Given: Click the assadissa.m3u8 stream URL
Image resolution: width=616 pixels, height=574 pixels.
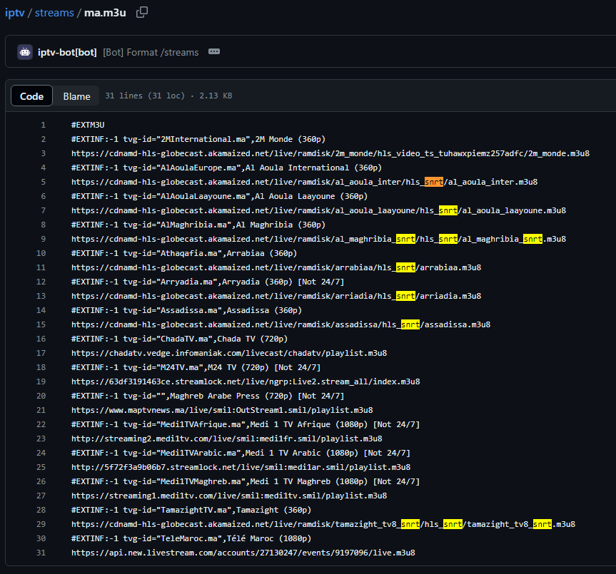Looking at the screenshot, I should tap(281, 324).
